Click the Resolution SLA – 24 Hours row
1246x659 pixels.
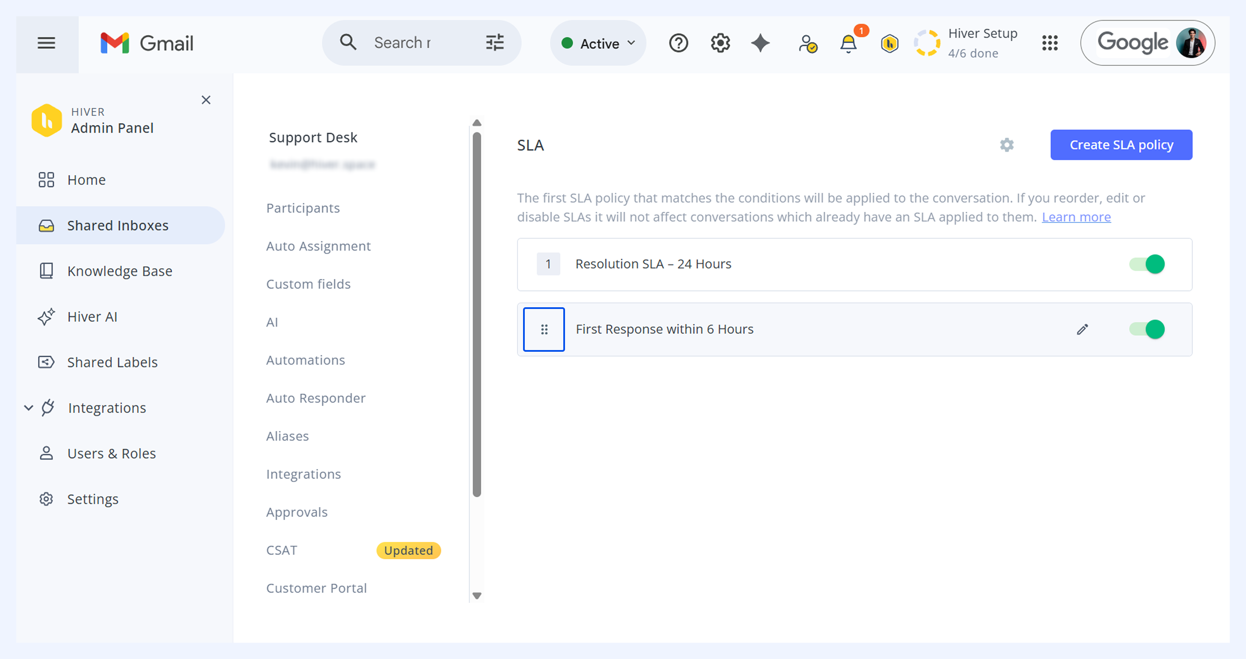pos(854,264)
